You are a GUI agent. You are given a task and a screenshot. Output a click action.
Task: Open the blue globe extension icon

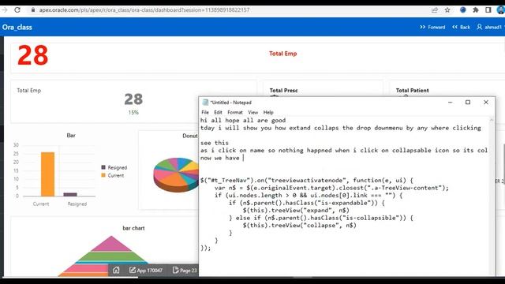pyautogui.click(x=463, y=10)
